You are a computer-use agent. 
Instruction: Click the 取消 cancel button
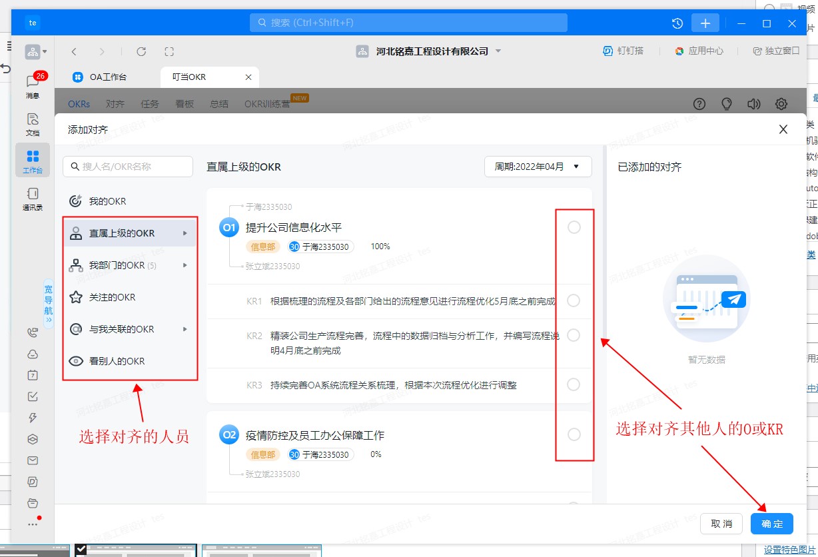click(x=721, y=524)
